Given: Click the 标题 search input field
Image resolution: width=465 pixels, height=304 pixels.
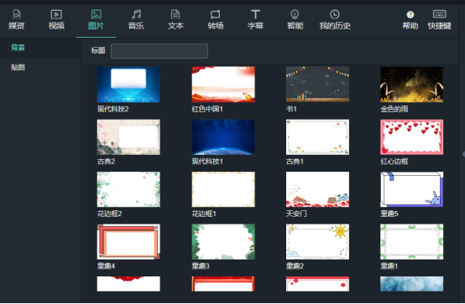Looking at the screenshot, I should (x=159, y=51).
